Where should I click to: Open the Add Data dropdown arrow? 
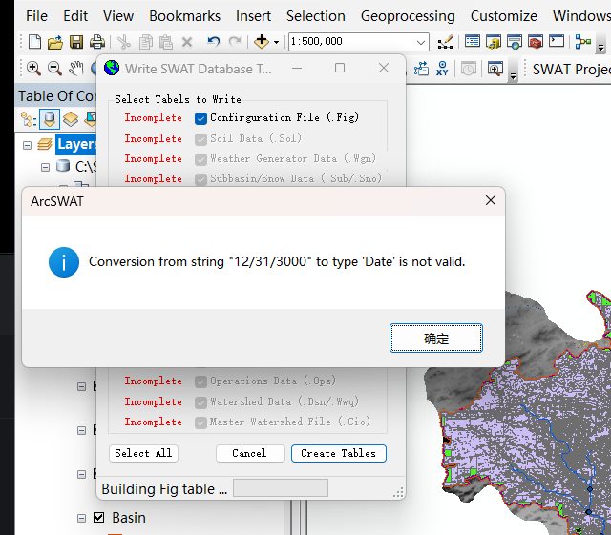(x=276, y=42)
